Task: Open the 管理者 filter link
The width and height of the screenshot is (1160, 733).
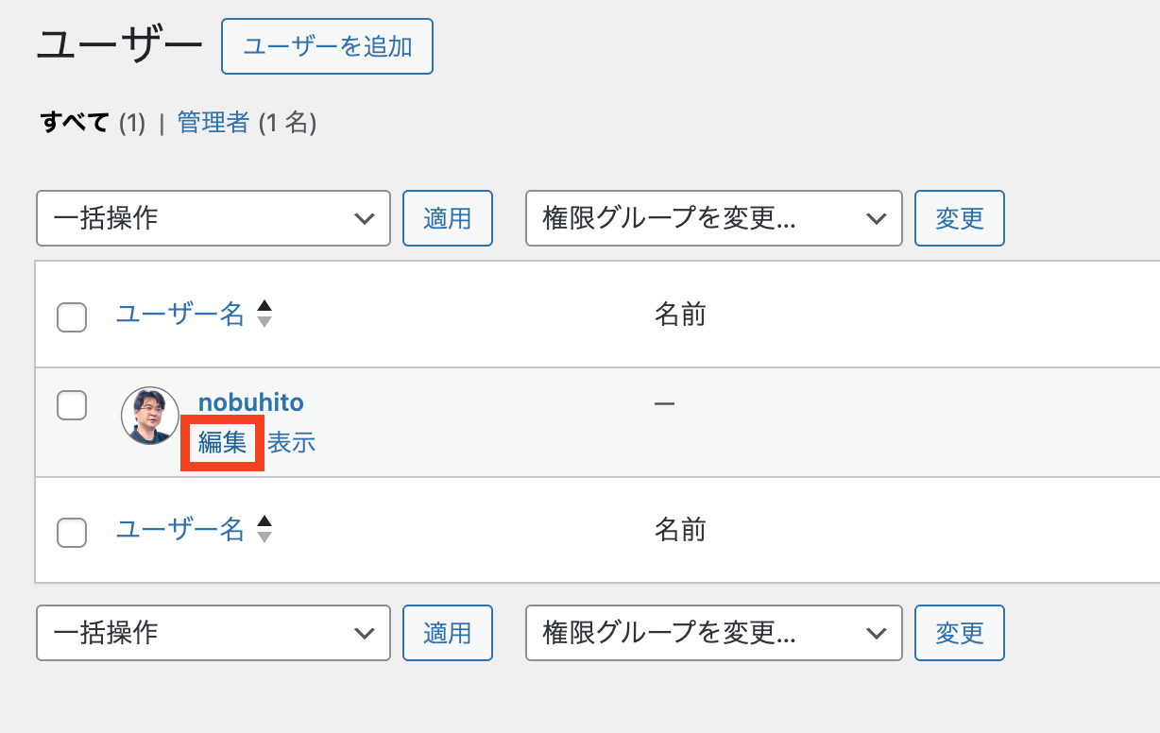Action: click(213, 123)
